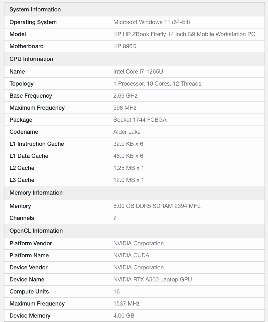Click the Topology row value
The height and width of the screenshot is (322, 268).
[x=157, y=84]
